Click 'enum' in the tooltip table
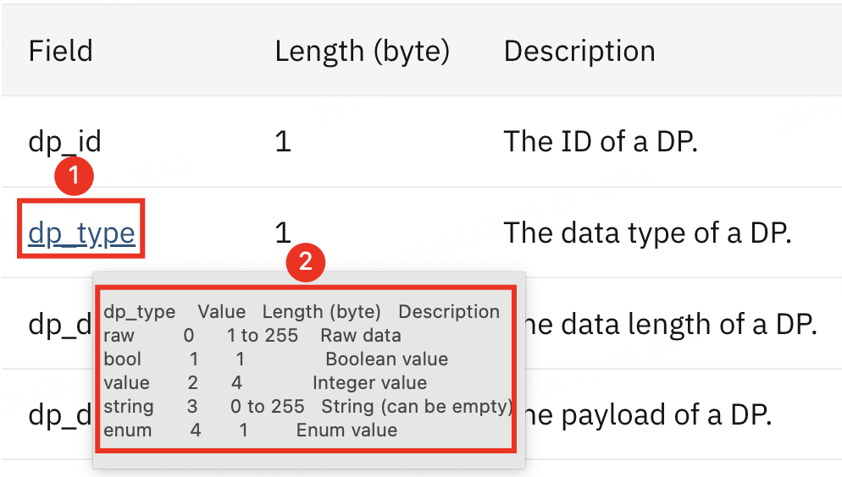The width and height of the screenshot is (842, 477). [128, 430]
